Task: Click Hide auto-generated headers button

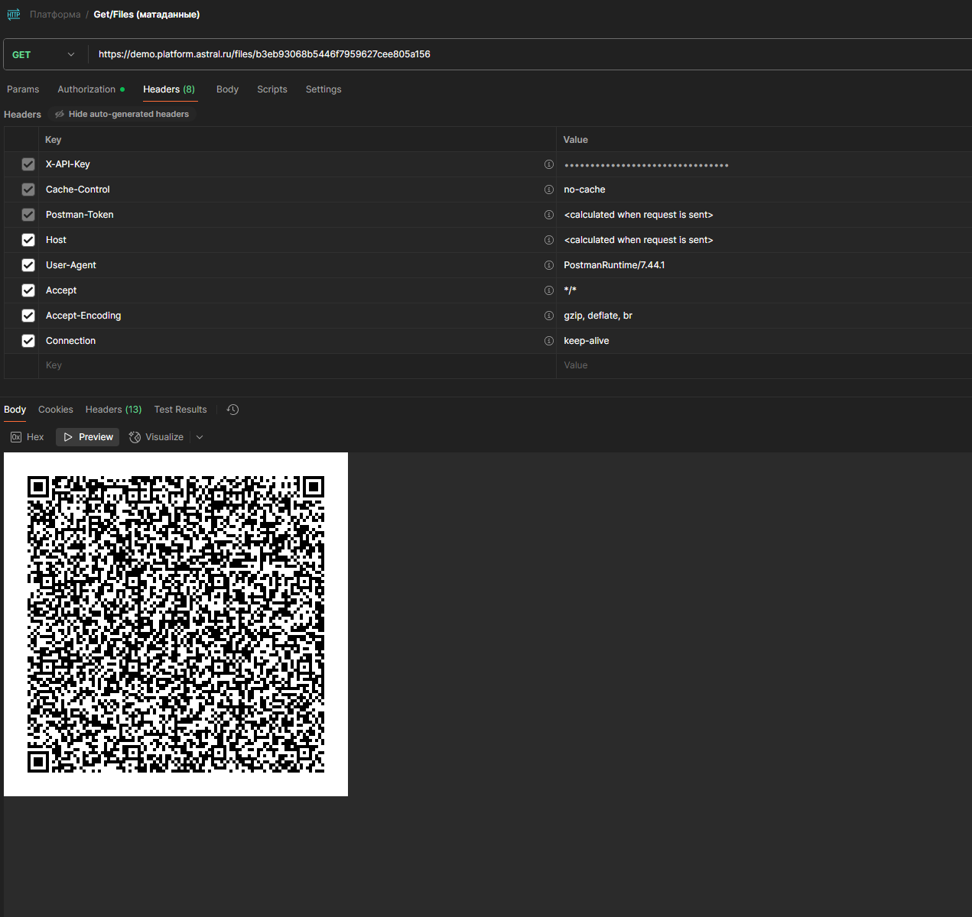Action: pos(122,114)
